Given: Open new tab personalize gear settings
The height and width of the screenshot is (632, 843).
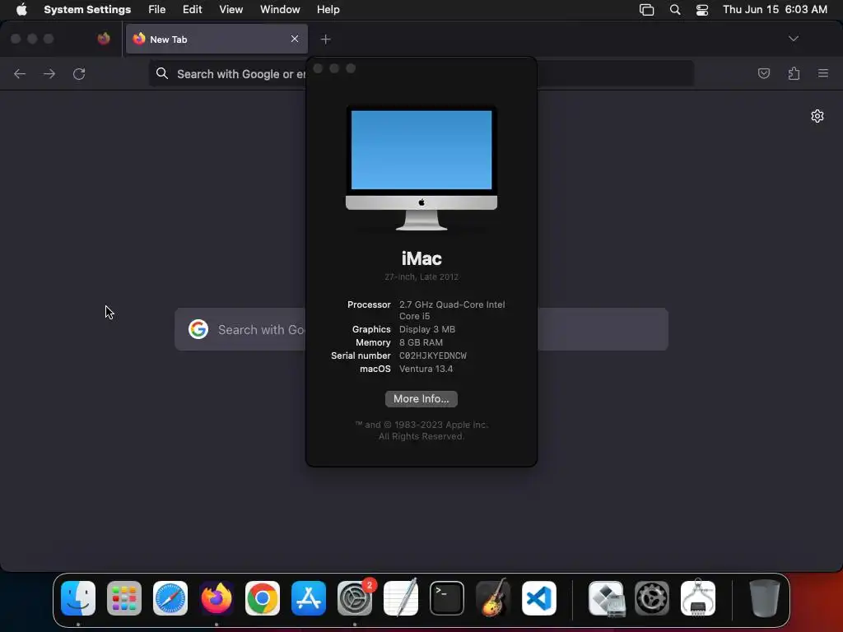Looking at the screenshot, I should 817,116.
